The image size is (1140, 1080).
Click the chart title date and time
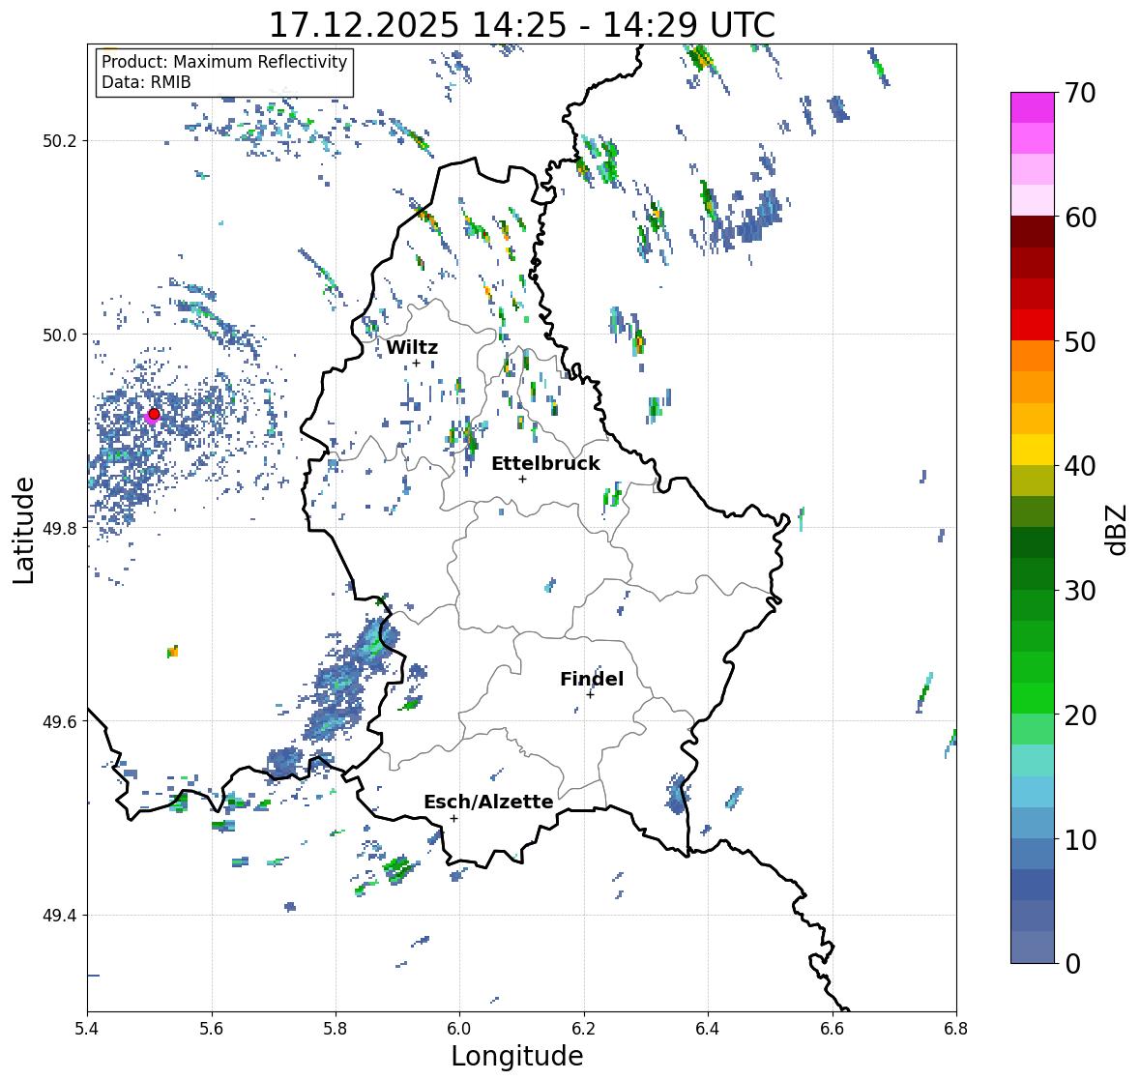coord(522,25)
